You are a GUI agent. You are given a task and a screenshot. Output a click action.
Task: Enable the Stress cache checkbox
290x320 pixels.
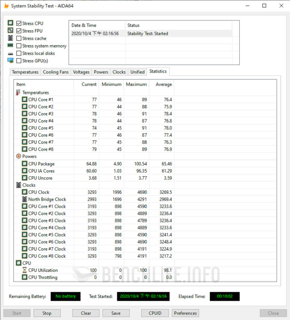coord(19,38)
